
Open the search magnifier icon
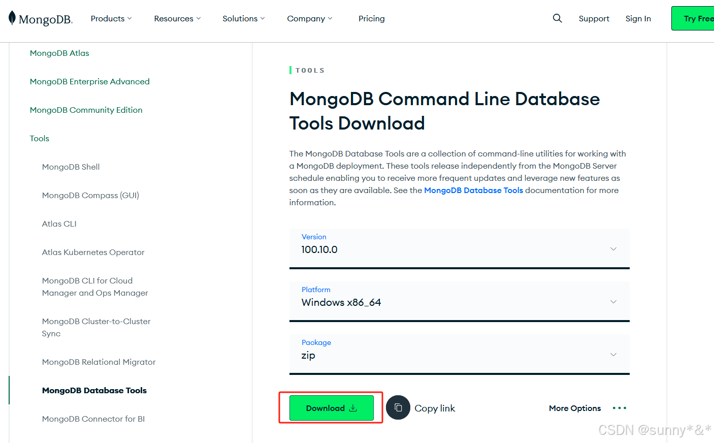557,18
